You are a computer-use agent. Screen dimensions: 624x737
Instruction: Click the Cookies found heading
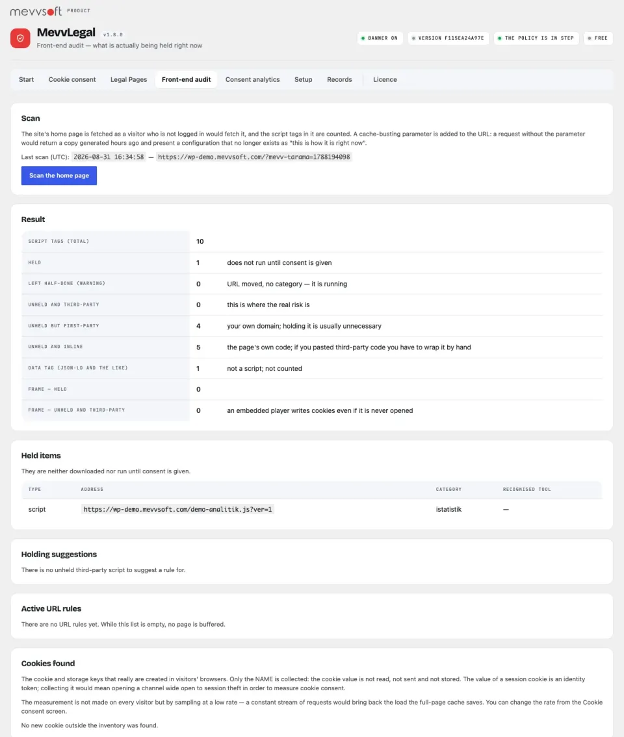(x=48, y=663)
